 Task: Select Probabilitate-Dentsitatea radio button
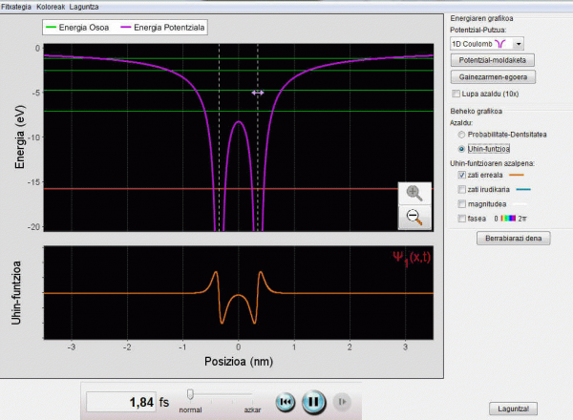463,136
